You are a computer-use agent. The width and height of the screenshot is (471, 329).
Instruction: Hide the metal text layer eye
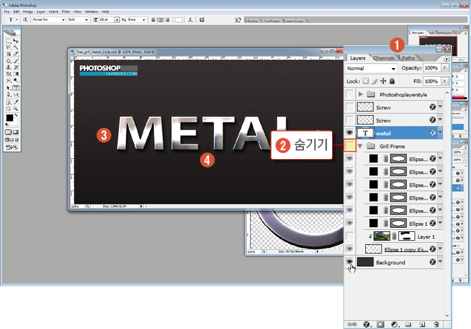pyautogui.click(x=350, y=133)
